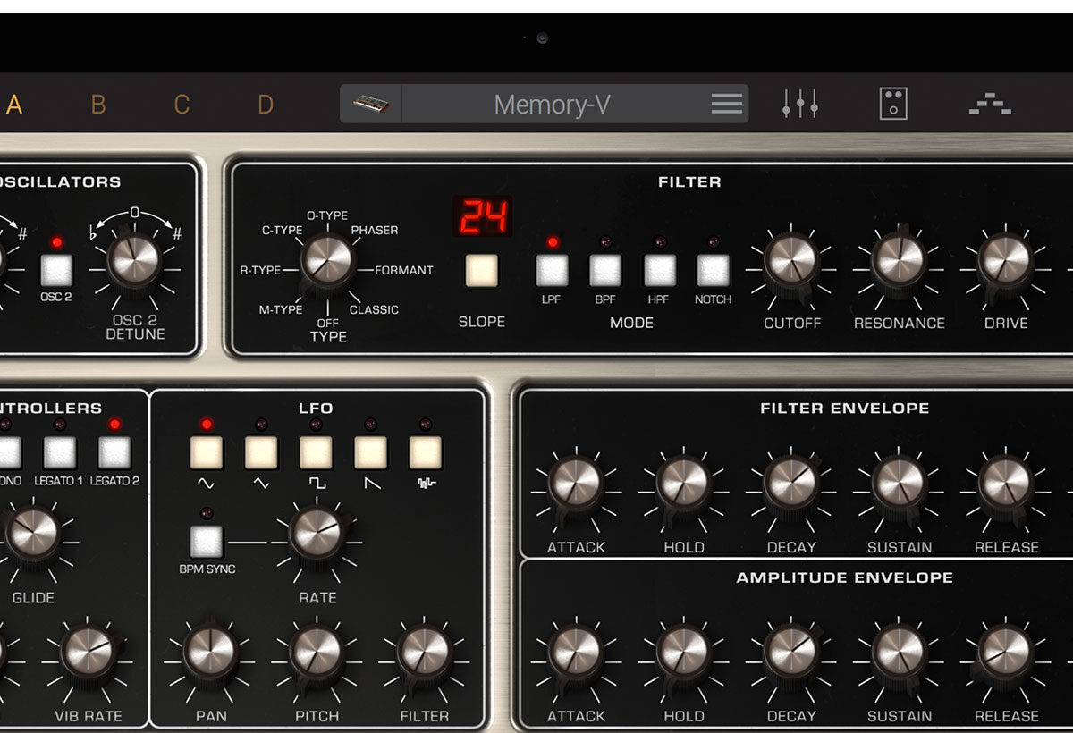1073x733 pixels.
Task: Switch to part B tab
Action: pyautogui.click(x=98, y=105)
